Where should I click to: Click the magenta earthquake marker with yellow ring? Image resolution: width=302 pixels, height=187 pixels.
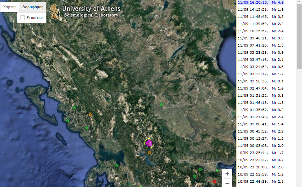[149, 143]
